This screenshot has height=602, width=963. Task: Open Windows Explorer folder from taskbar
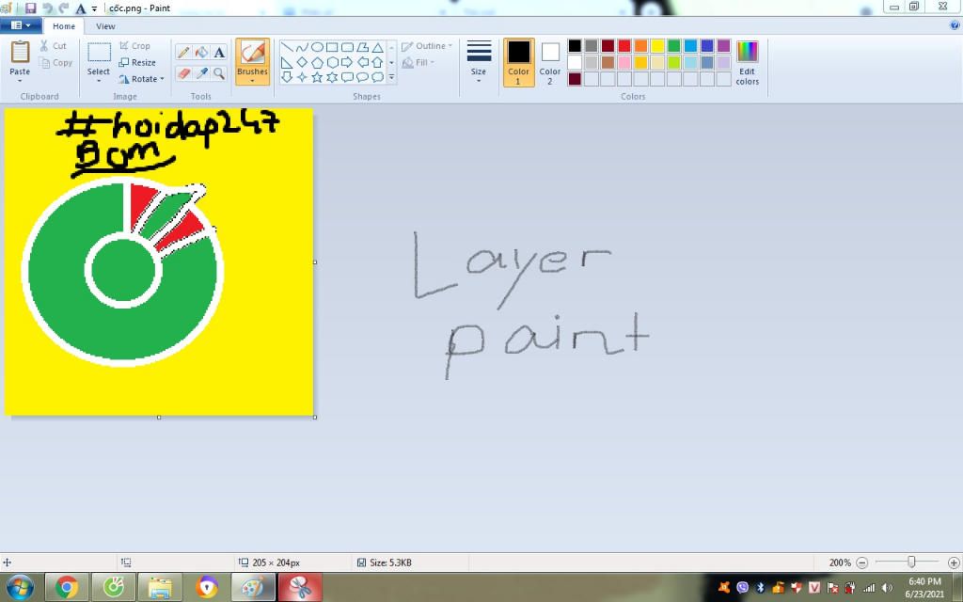point(160,588)
